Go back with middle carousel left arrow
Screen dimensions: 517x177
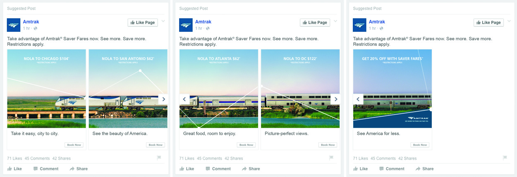click(x=184, y=99)
